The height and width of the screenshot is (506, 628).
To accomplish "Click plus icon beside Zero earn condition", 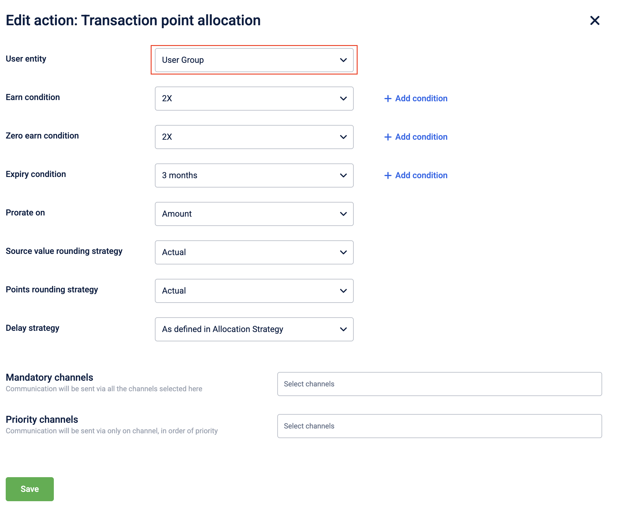I will click(388, 137).
